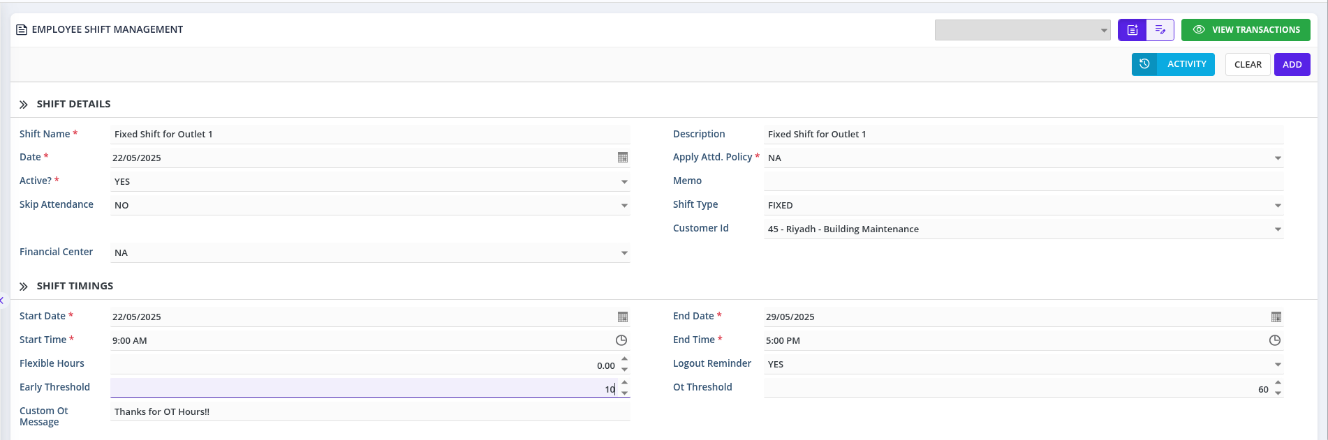The height and width of the screenshot is (440, 1328).
Task: Open the Start Time clock picker
Action: click(621, 340)
